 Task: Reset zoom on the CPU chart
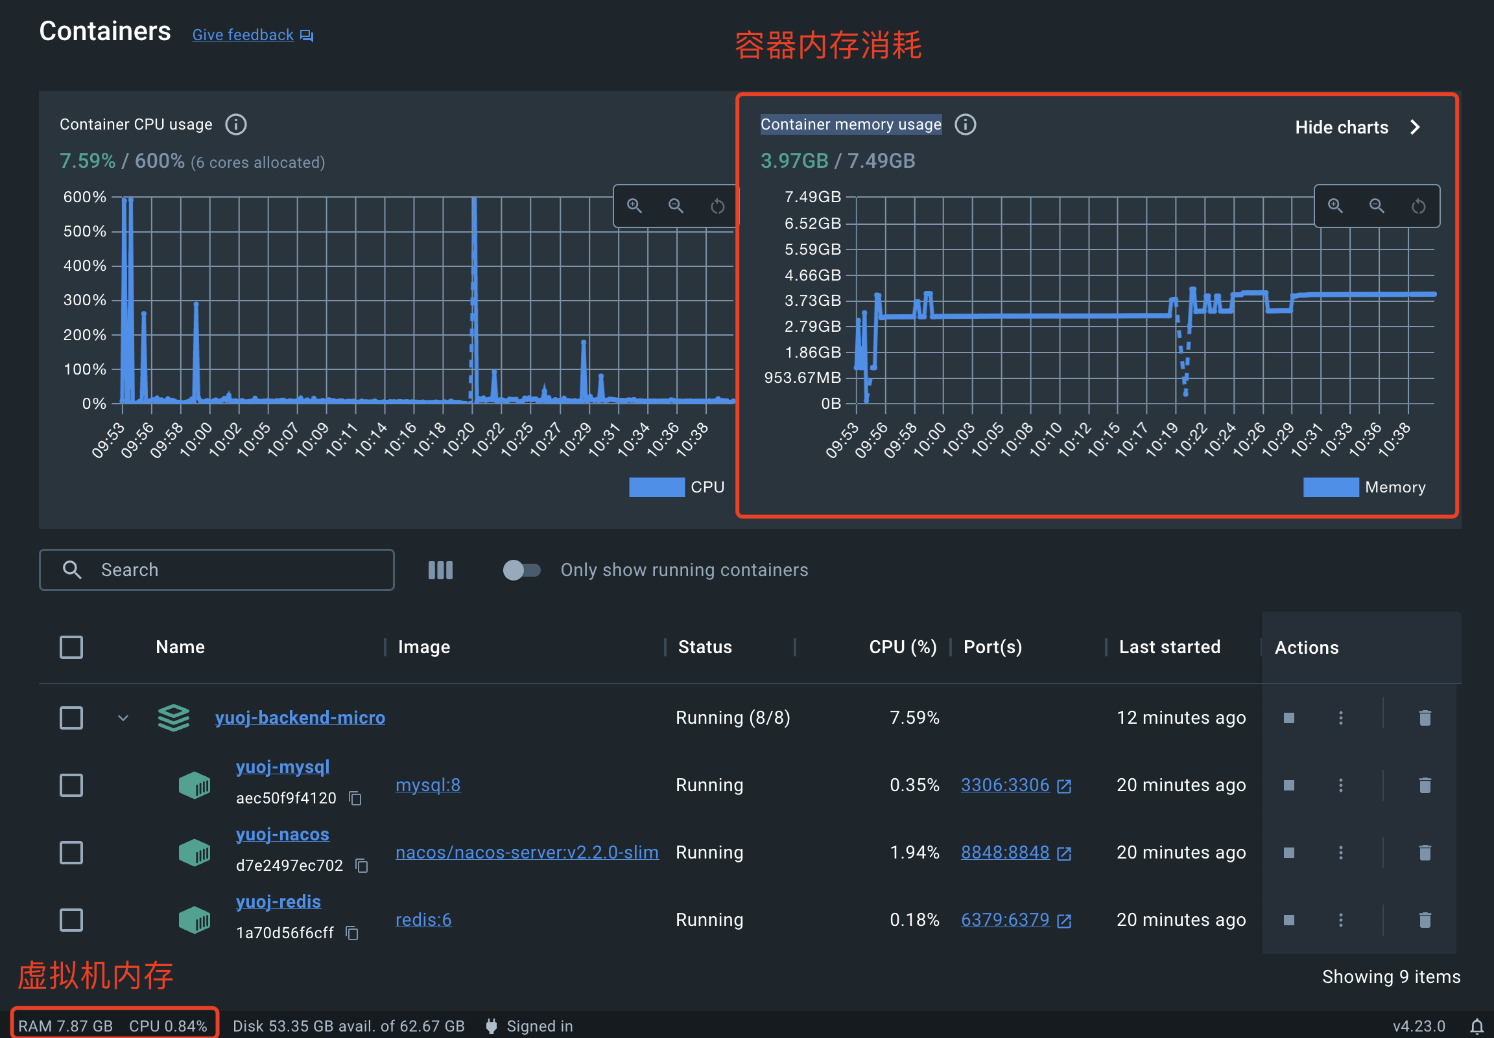click(x=717, y=206)
